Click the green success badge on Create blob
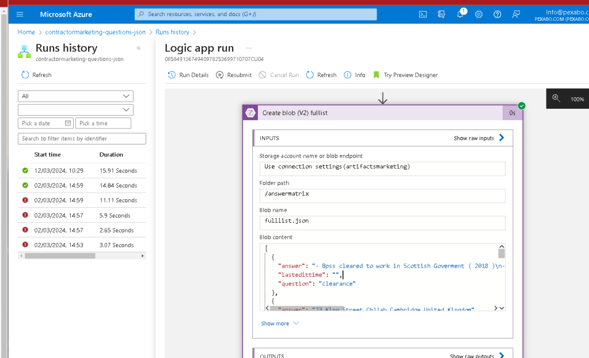Viewport: 589px width, 358px height. click(522, 105)
